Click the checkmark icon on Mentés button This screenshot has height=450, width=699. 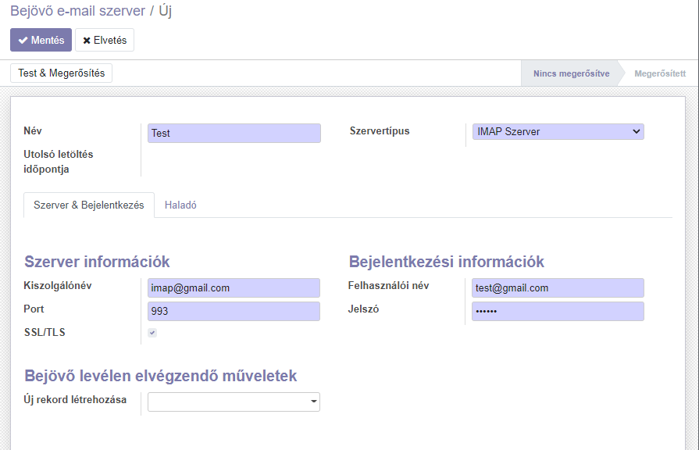pos(23,40)
